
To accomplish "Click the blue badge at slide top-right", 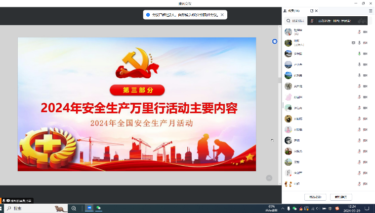I will 275,41.
